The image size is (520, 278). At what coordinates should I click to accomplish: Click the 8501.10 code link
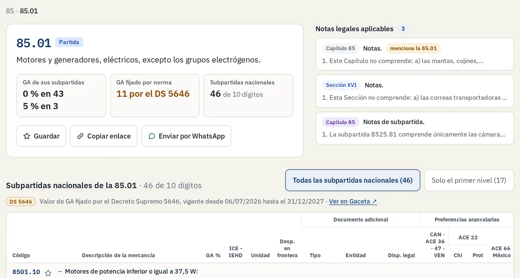[x=26, y=272]
